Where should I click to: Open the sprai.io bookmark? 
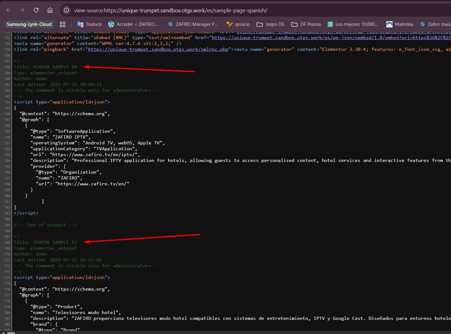pos(238,24)
